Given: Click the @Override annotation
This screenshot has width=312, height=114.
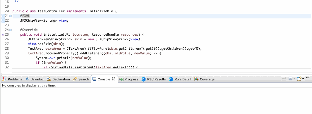Looking at the screenshot, I should coord(29,30).
